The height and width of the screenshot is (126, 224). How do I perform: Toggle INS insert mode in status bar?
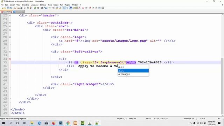point(219,119)
